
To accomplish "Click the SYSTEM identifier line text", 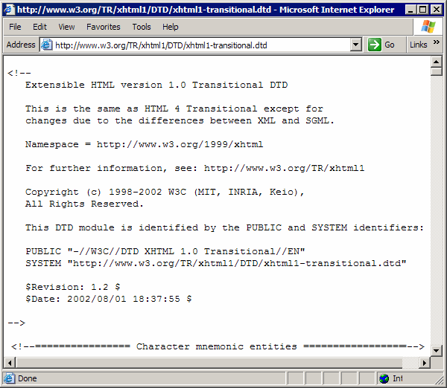I will pyautogui.click(x=216, y=263).
